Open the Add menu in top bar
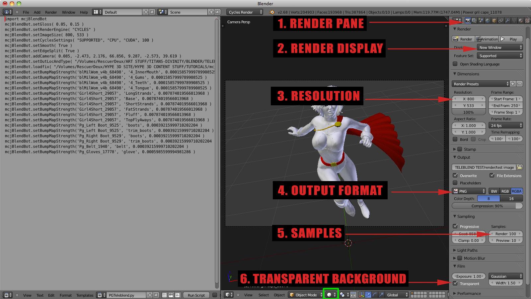 tap(37, 12)
